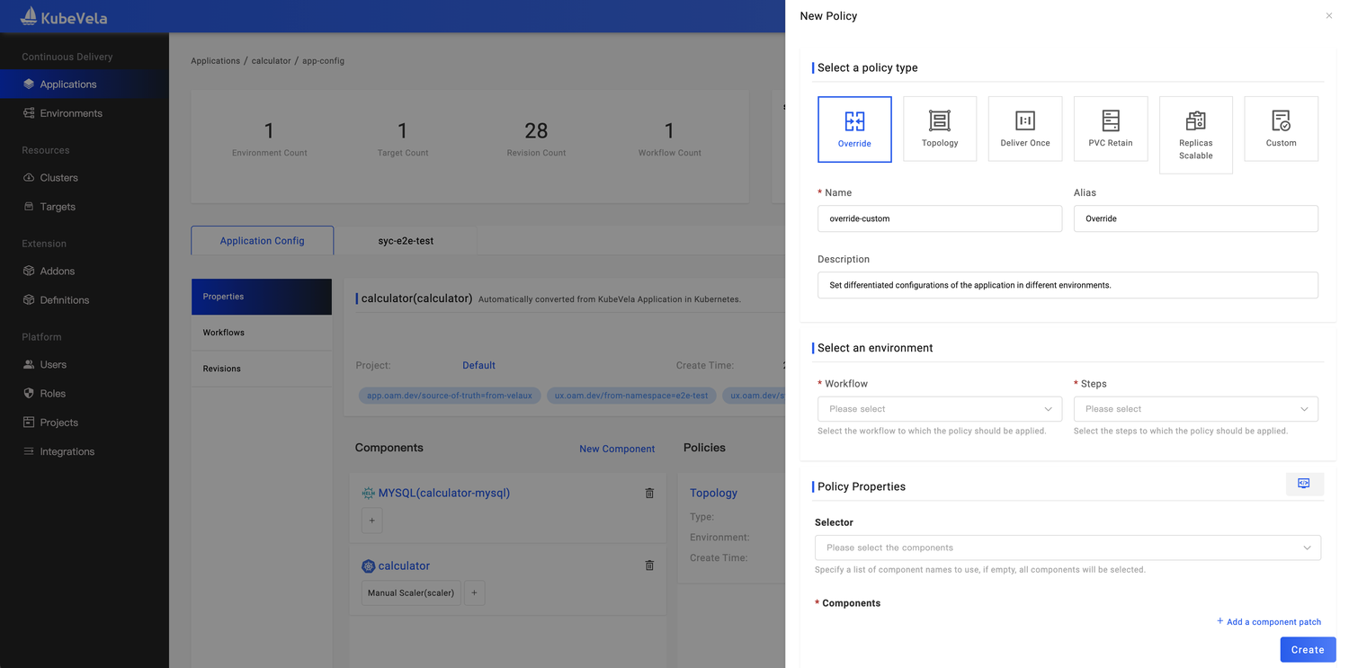Open the Workflow dropdown
Screen dimensions: 1349x668
pyautogui.click(x=939, y=409)
